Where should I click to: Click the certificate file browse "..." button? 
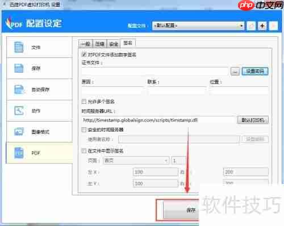coord(235,71)
